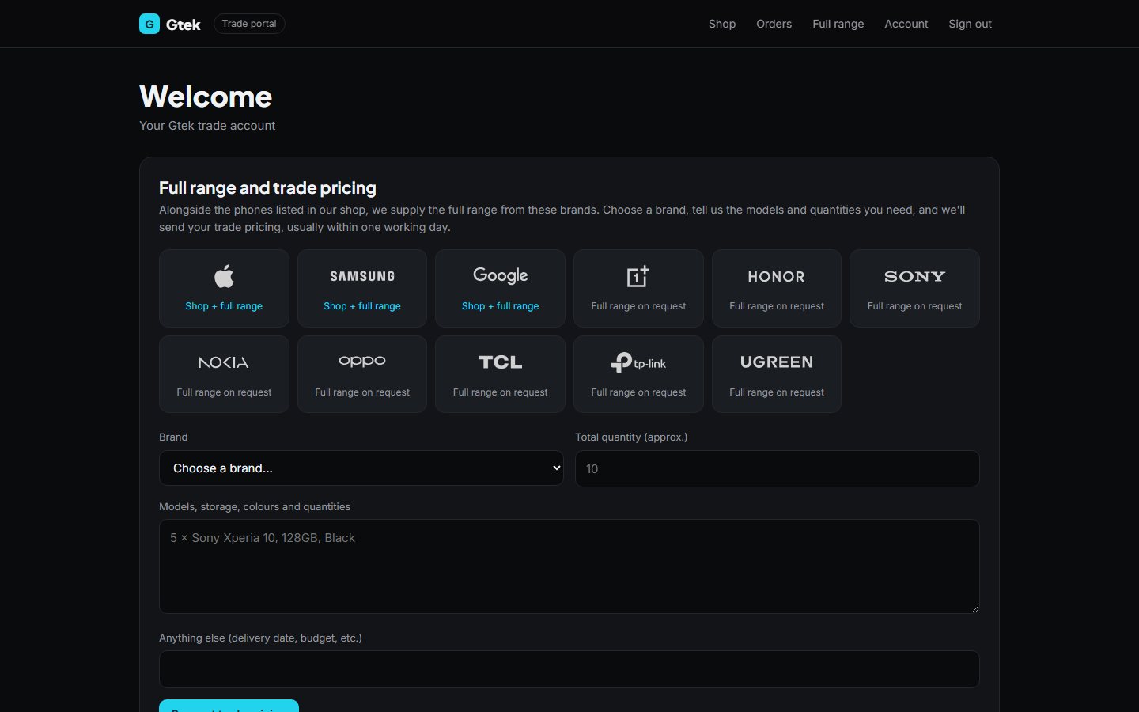This screenshot has height=712, width=1139.
Task: Click the Trade portal badge
Action: pyautogui.click(x=249, y=24)
